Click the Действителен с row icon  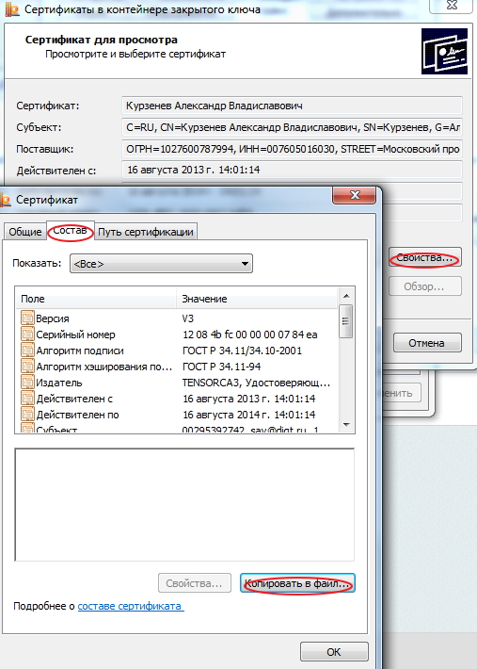(x=27, y=399)
